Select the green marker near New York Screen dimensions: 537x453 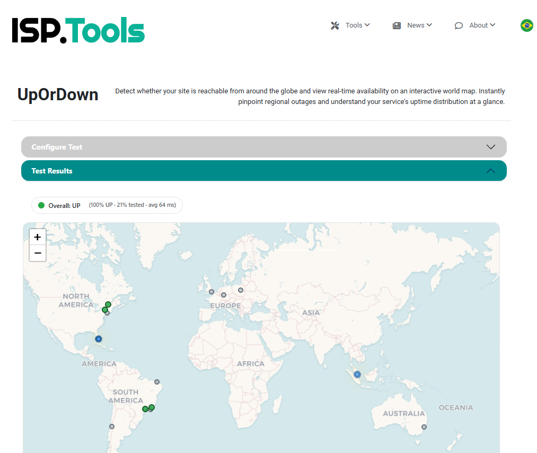point(108,305)
